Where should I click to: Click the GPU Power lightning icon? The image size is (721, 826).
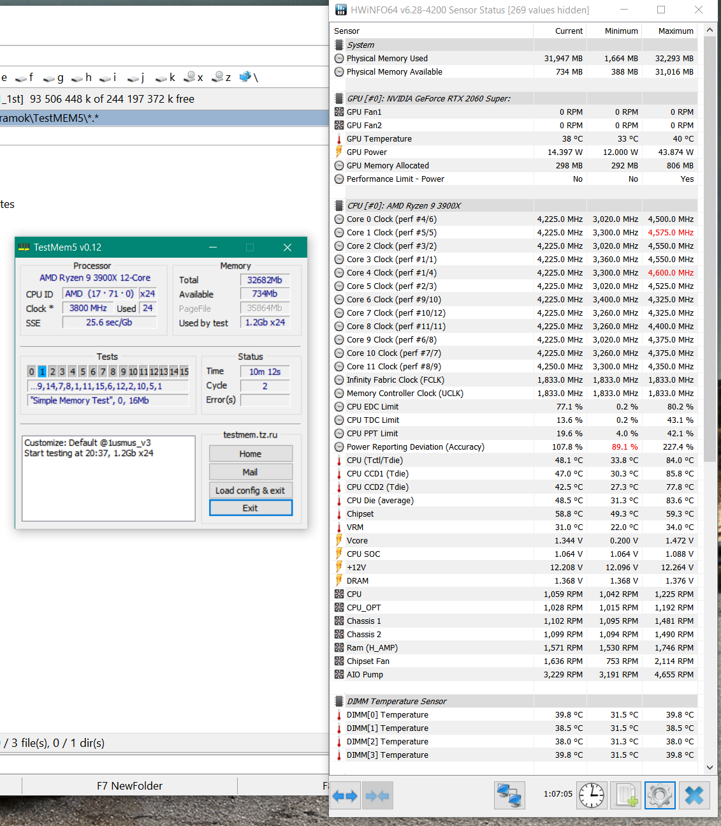[339, 152]
